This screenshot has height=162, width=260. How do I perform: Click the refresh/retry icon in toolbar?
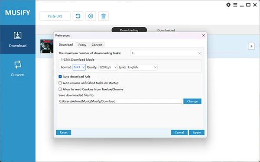pyautogui.click(x=78, y=16)
